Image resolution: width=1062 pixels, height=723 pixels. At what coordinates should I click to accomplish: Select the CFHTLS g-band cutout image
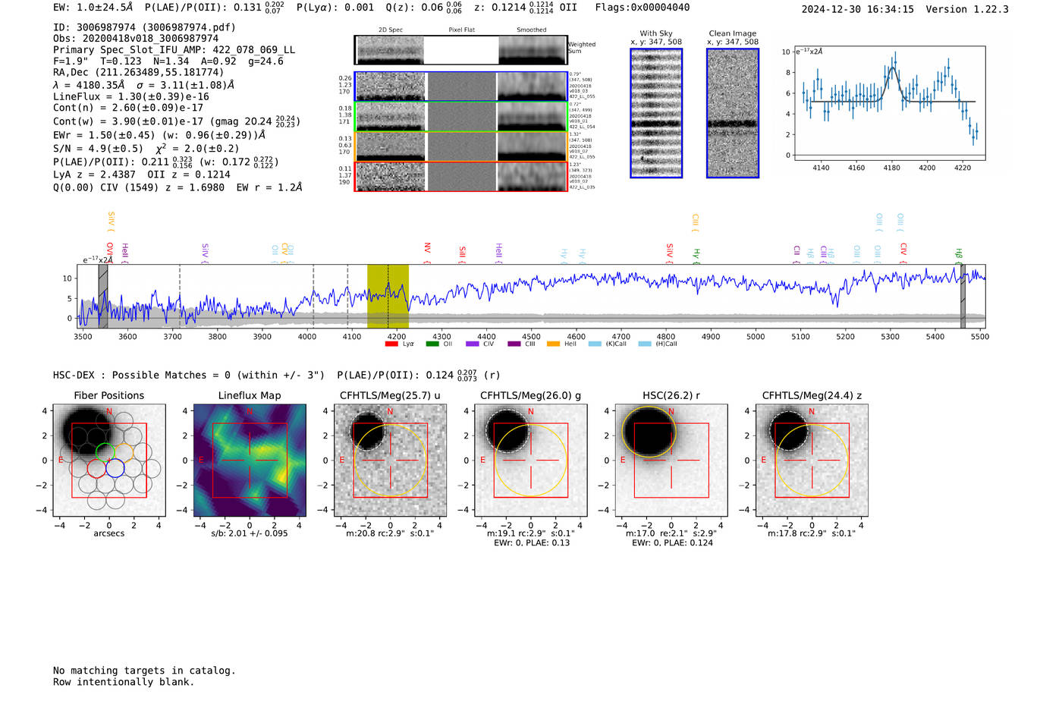pos(530,461)
